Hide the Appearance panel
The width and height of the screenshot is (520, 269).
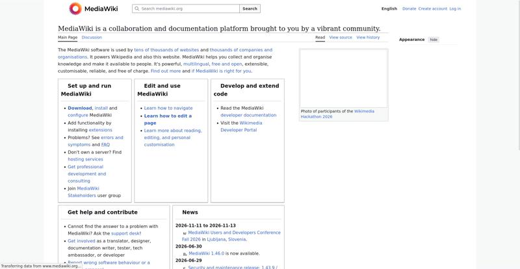pyautogui.click(x=434, y=40)
